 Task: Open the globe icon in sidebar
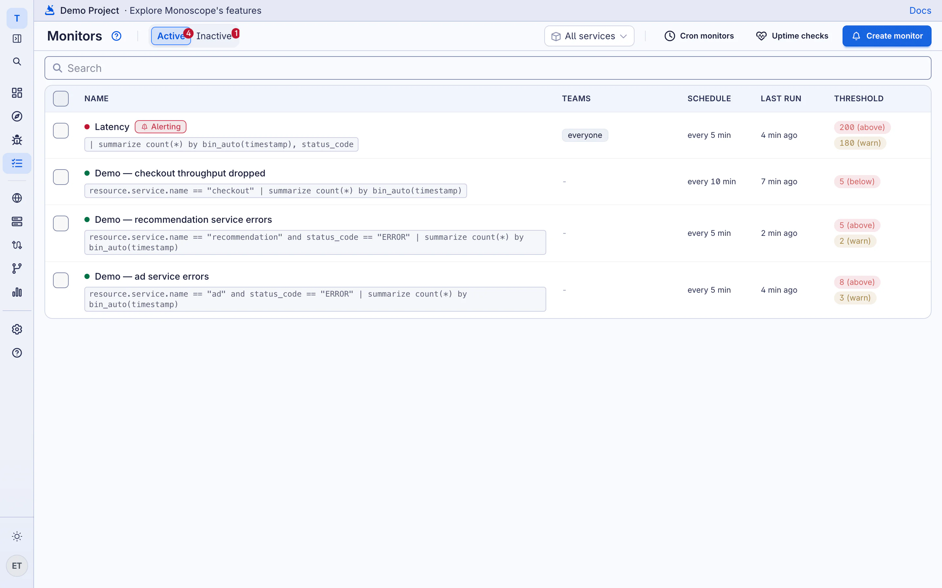click(17, 198)
